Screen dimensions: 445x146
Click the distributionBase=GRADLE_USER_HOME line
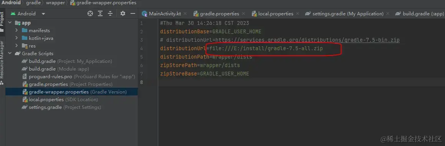click(210, 31)
